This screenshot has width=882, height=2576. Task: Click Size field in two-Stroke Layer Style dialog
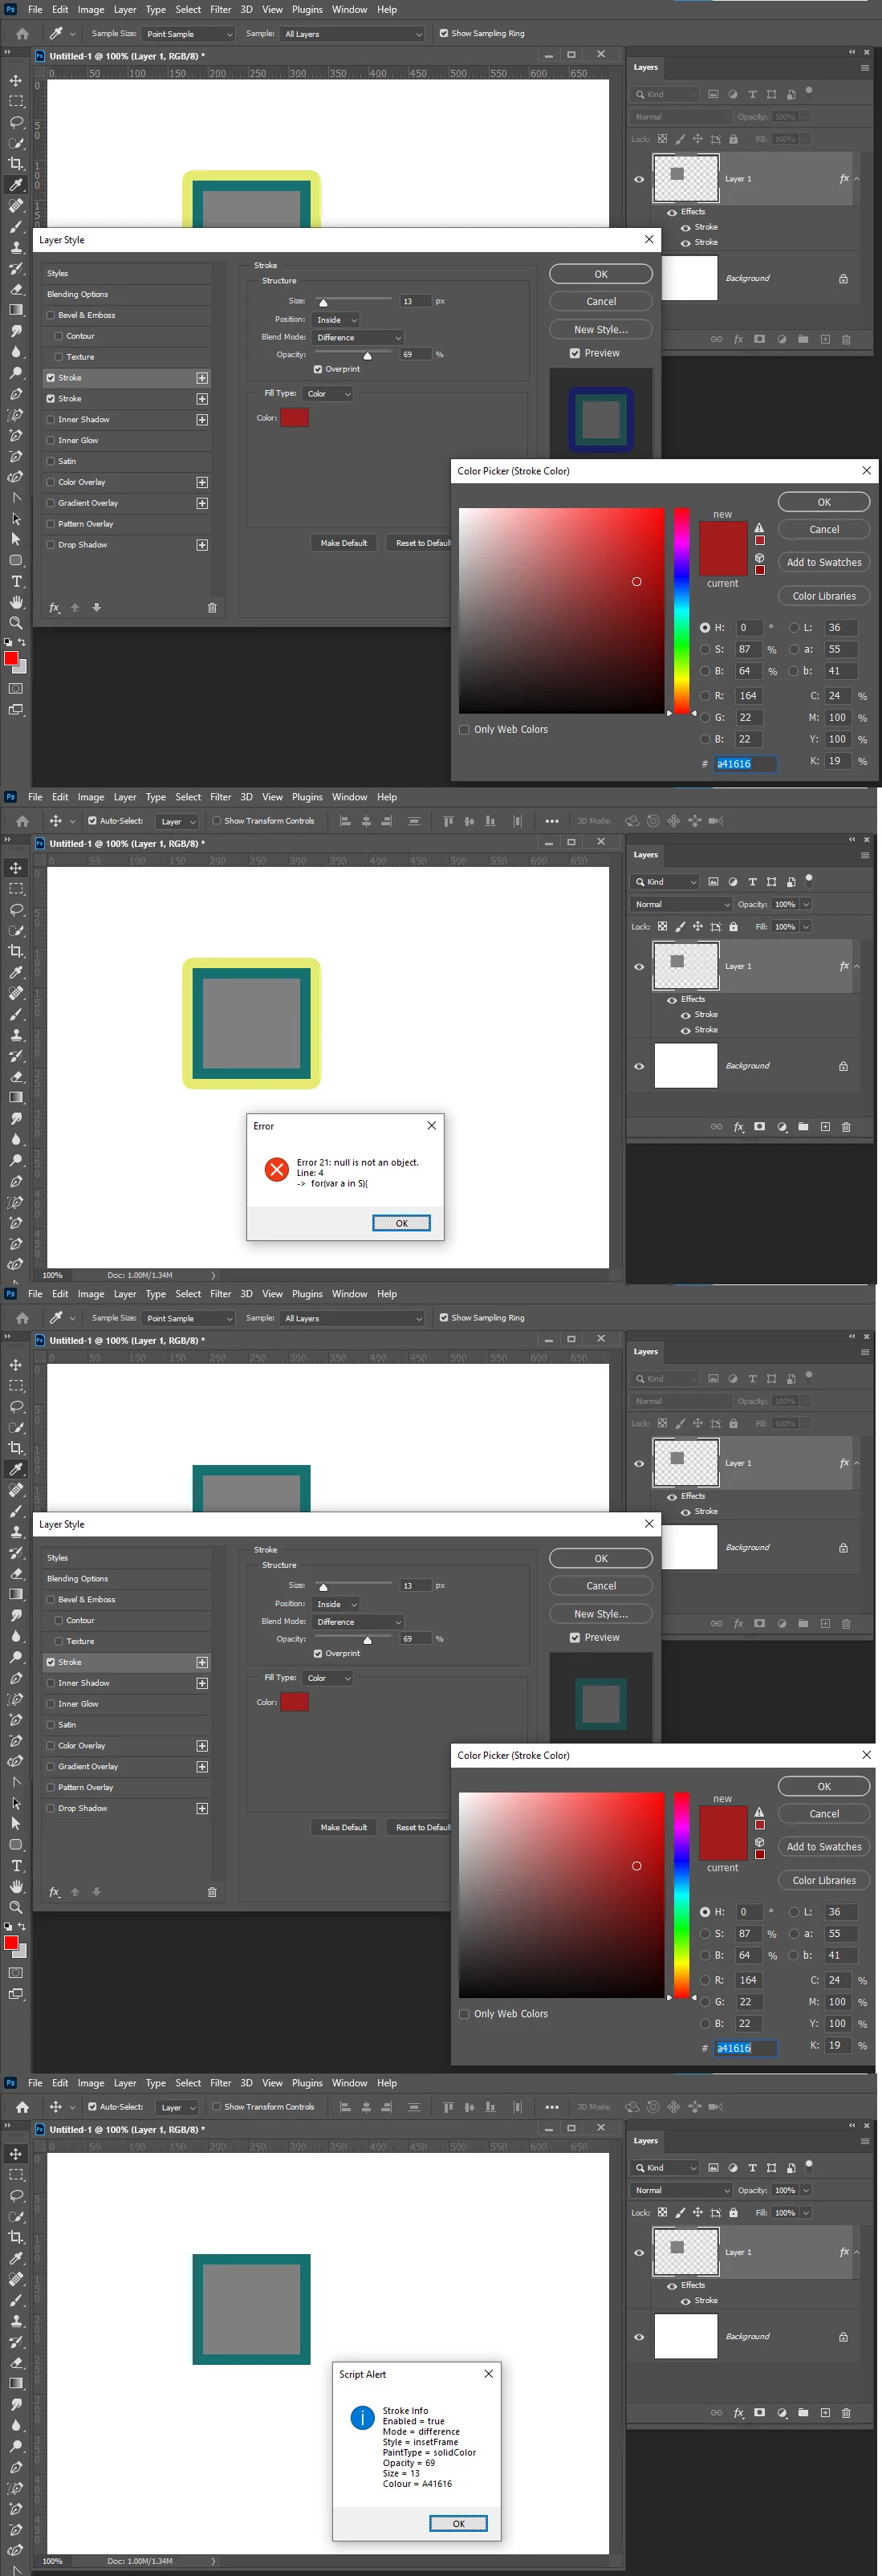coord(416,301)
